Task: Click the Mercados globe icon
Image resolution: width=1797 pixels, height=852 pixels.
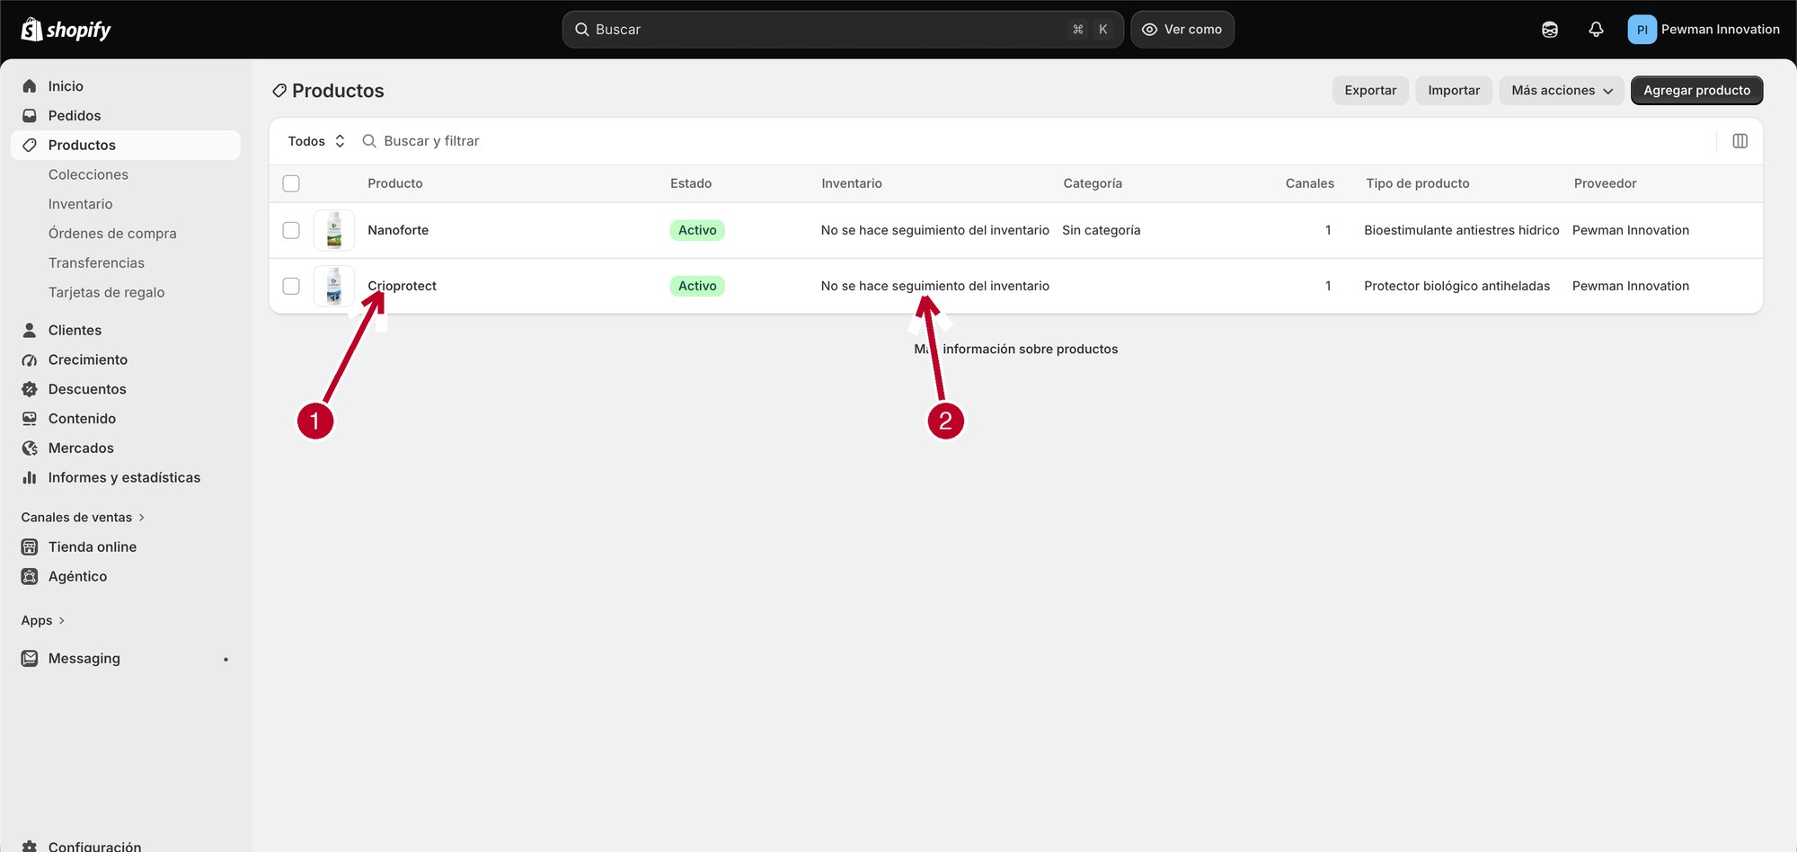Action: [x=30, y=448]
